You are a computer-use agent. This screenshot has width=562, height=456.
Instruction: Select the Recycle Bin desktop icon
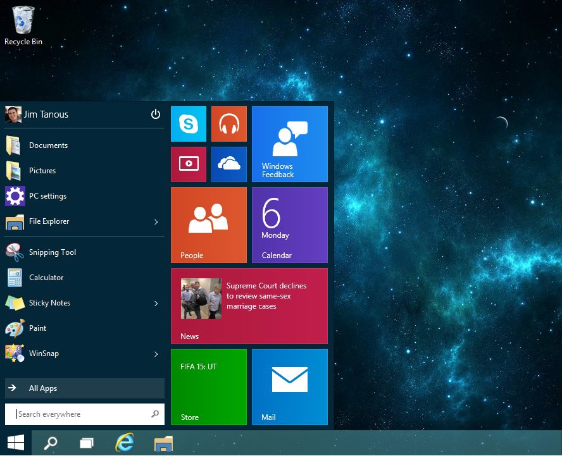coord(23,26)
